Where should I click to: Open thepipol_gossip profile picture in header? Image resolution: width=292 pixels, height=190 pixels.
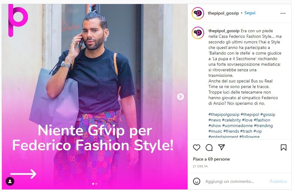pyautogui.click(x=198, y=13)
